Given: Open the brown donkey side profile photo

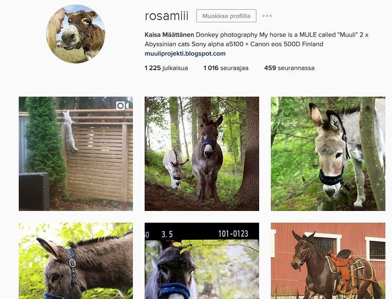Looking at the screenshot, I should (x=76, y=261).
